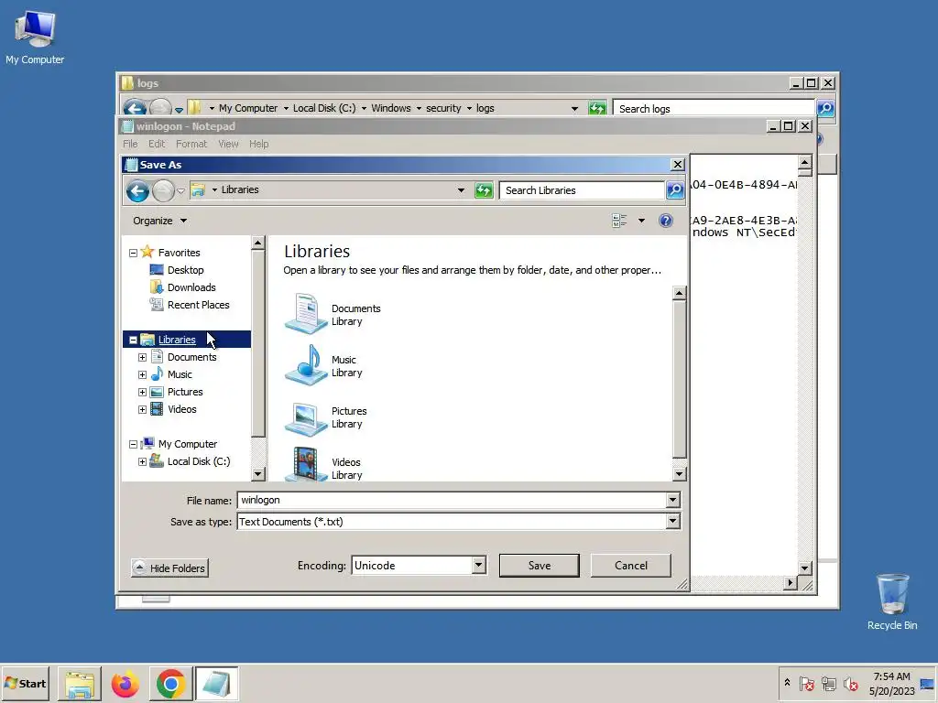938x703 pixels.
Task: Open the Start menu
Action: click(25, 684)
